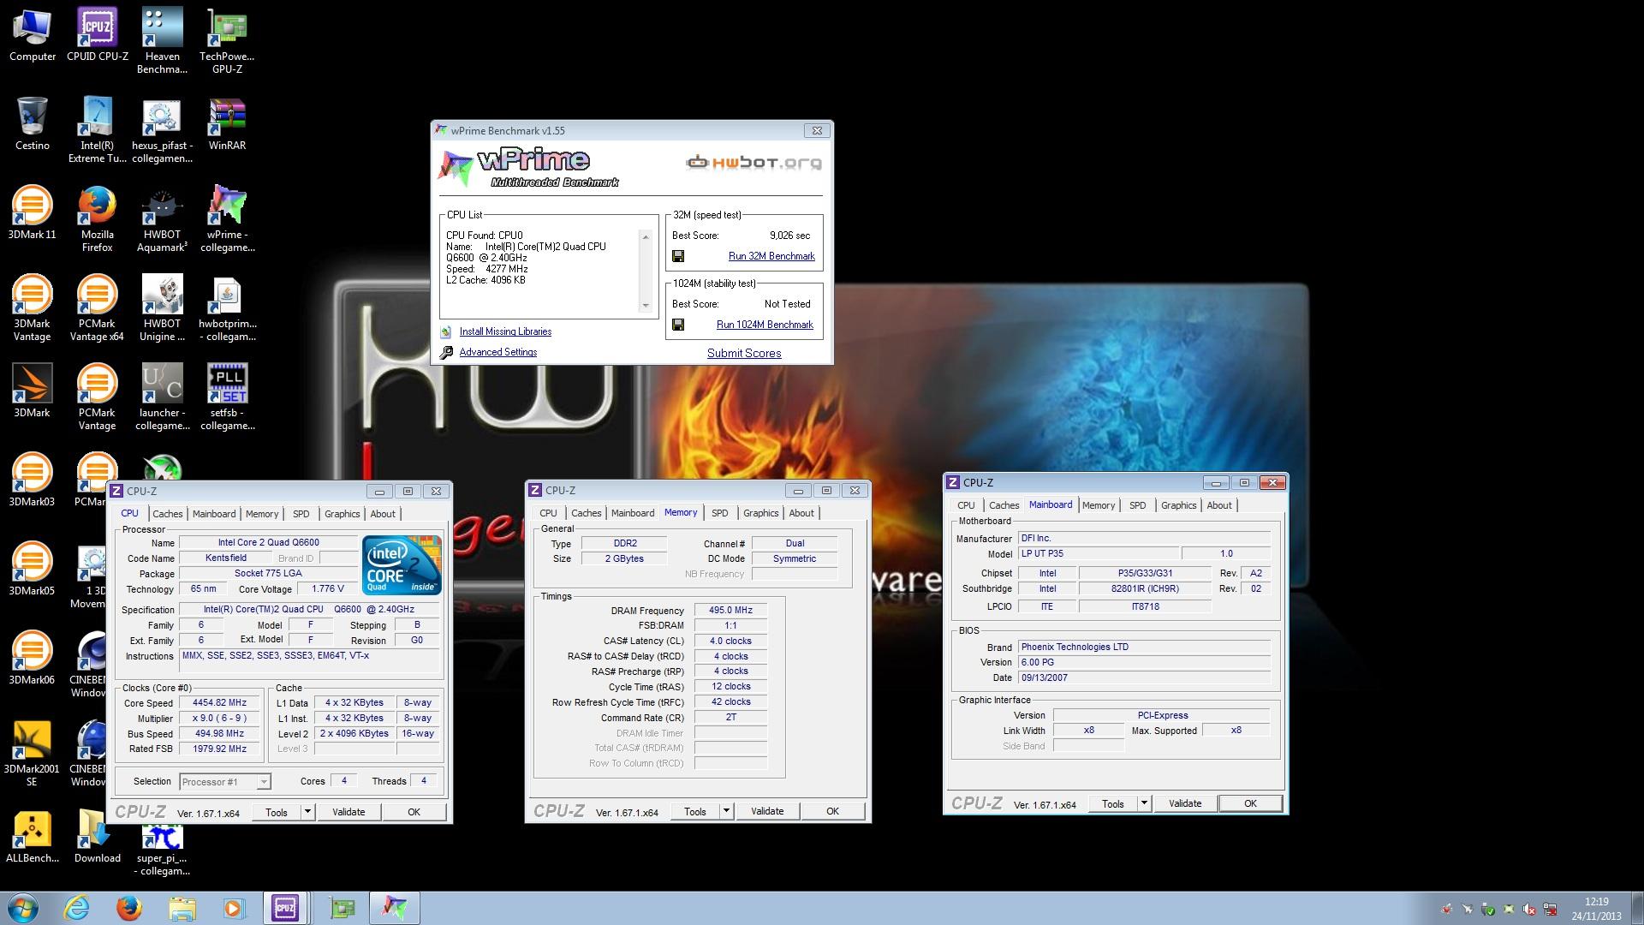Select Graphics tab in middle CPU-Z
The height and width of the screenshot is (925, 1644).
761,513
